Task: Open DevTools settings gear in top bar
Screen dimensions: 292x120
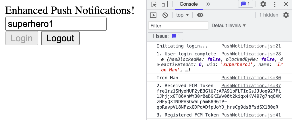Action: click(263, 4)
